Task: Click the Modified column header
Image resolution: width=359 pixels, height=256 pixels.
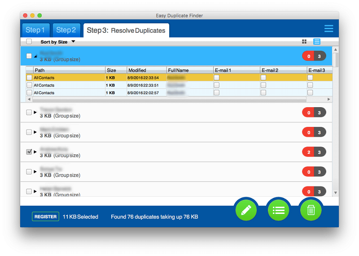Action: coord(137,70)
